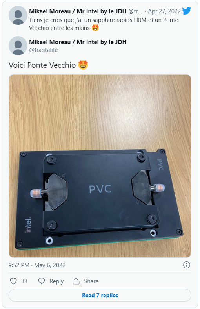The height and width of the screenshot is (309, 200).
Task: Click the 33 likes count
Action: tap(24, 281)
